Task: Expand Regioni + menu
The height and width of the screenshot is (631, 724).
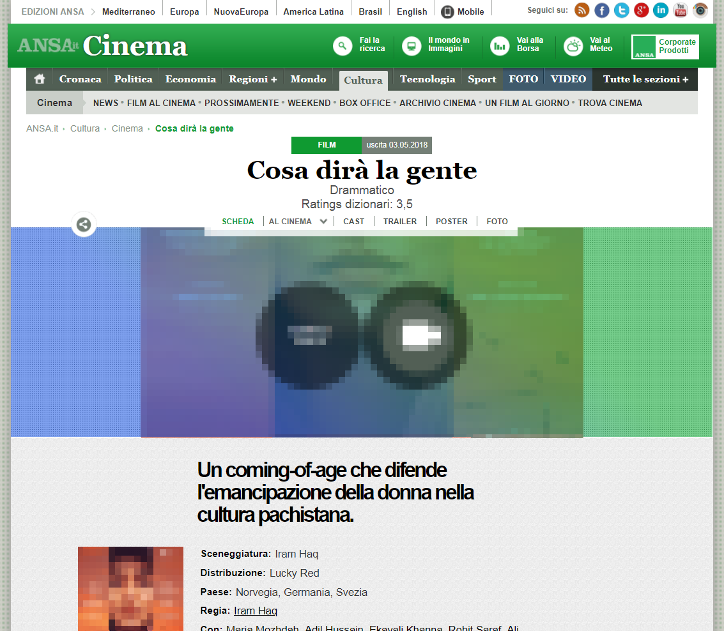Action: pos(253,79)
